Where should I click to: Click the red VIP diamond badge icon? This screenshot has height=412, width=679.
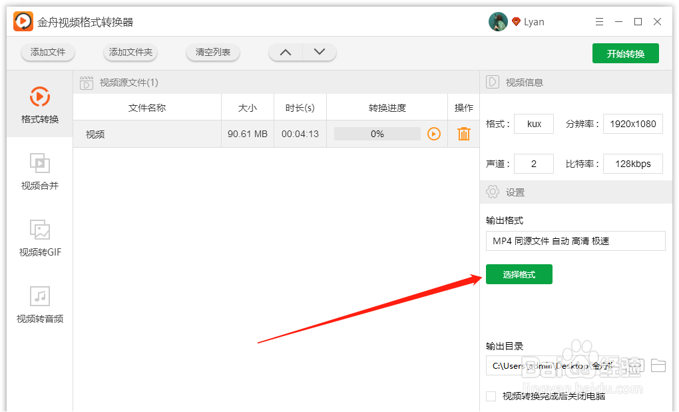coord(516,22)
